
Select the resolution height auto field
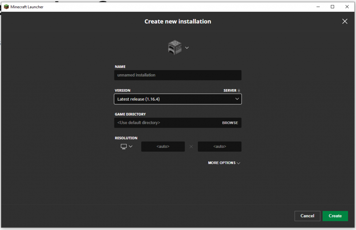coord(219,146)
